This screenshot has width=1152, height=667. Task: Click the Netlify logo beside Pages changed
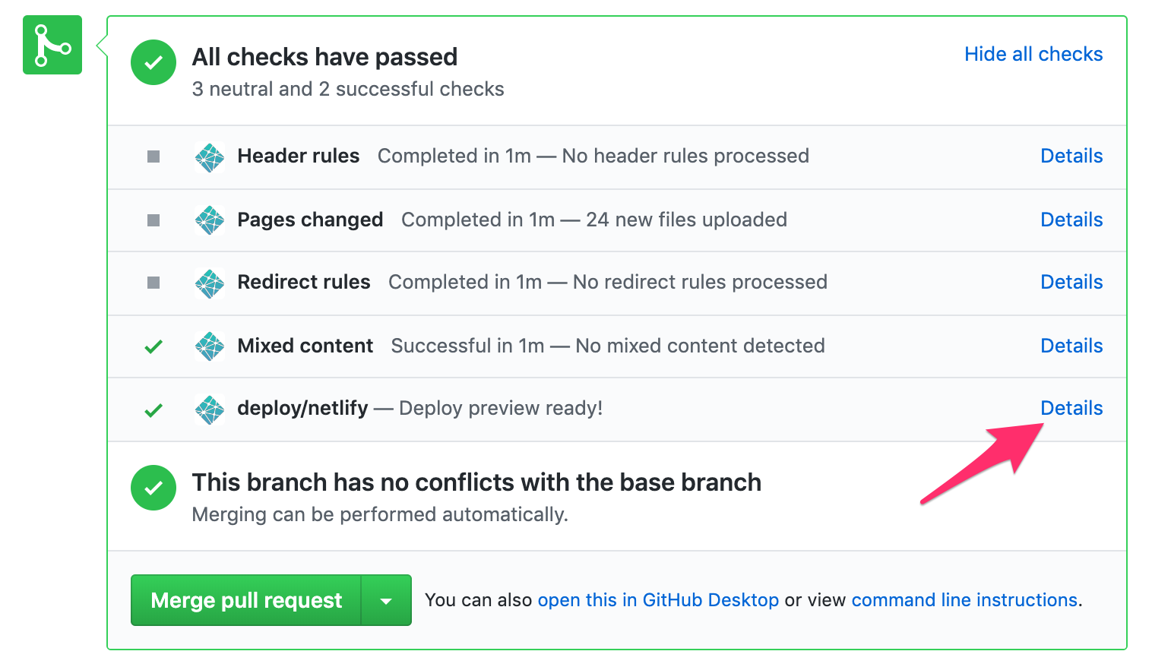click(x=210, y=220)
